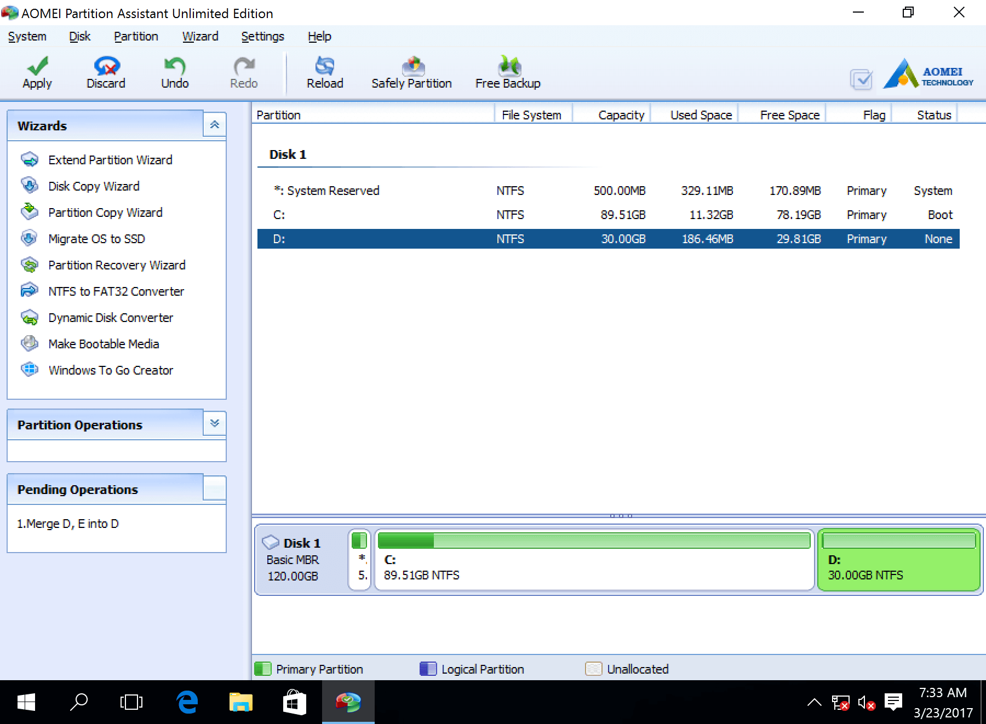Select the D: partition block in disk map
The width and height of the screenshot is (986, 724).
click(x=899, y=560)
